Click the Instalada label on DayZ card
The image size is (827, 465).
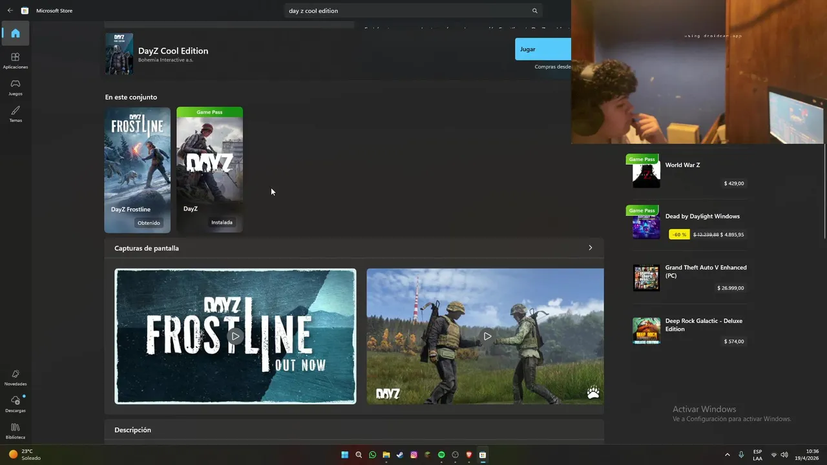click(x=222, y=222)
